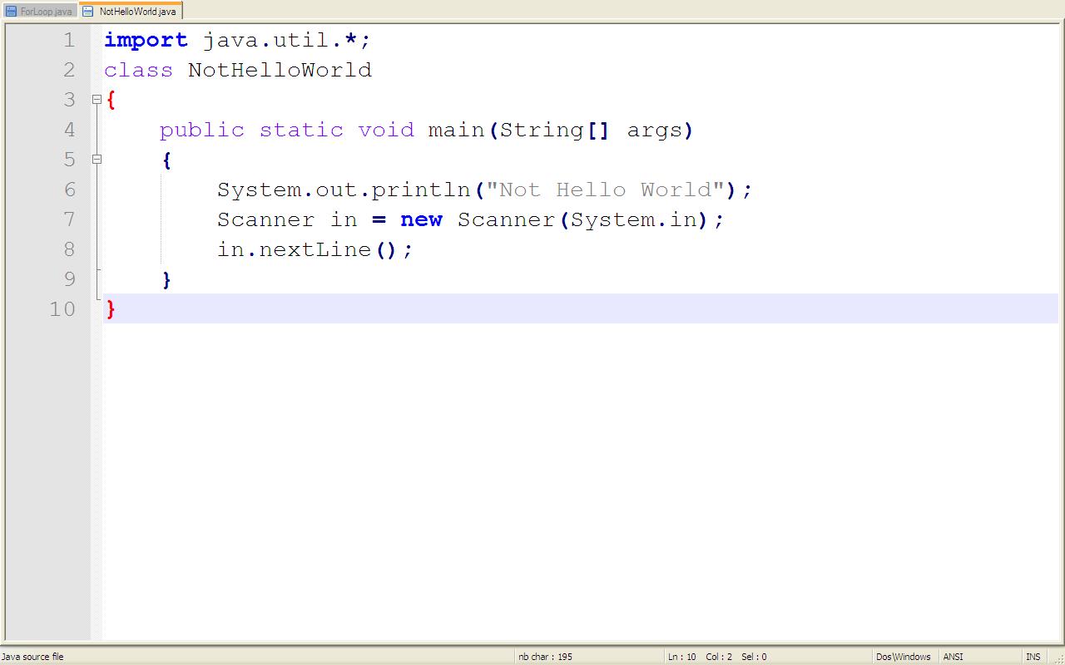Click the status bar resize grip
Image resolution: width=1065 pixels, height=665 pixels.
tap(1058, 658)
